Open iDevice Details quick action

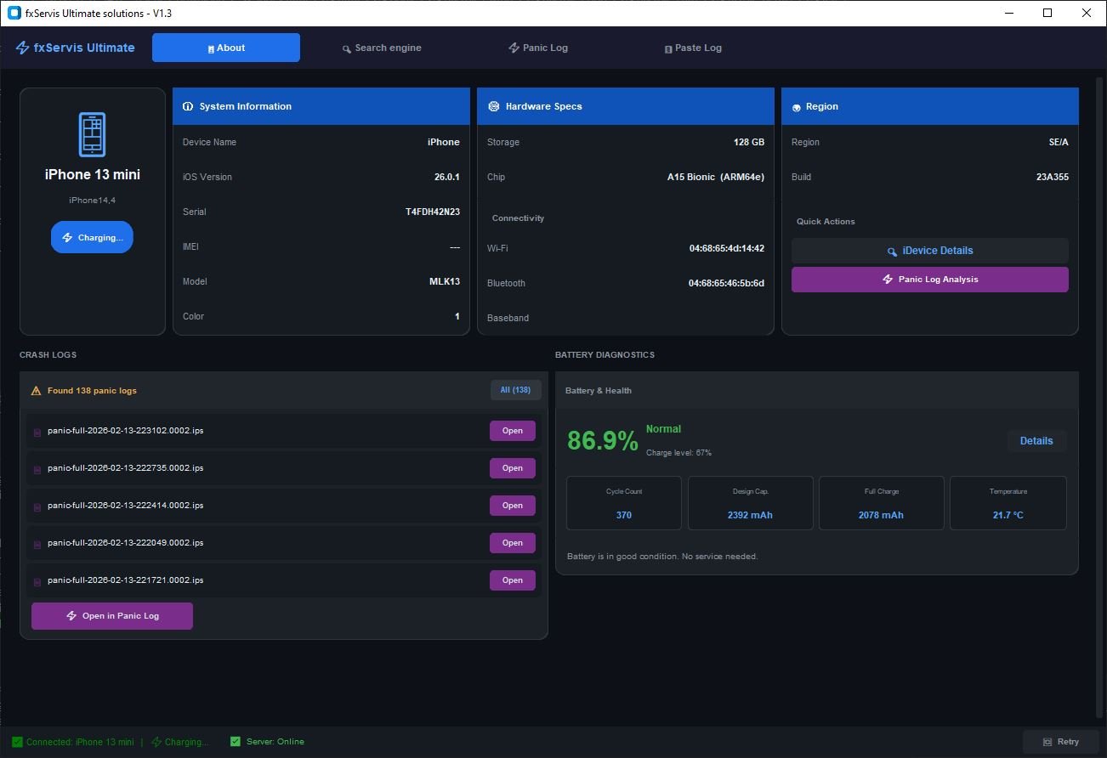click(x=930, y=251)
